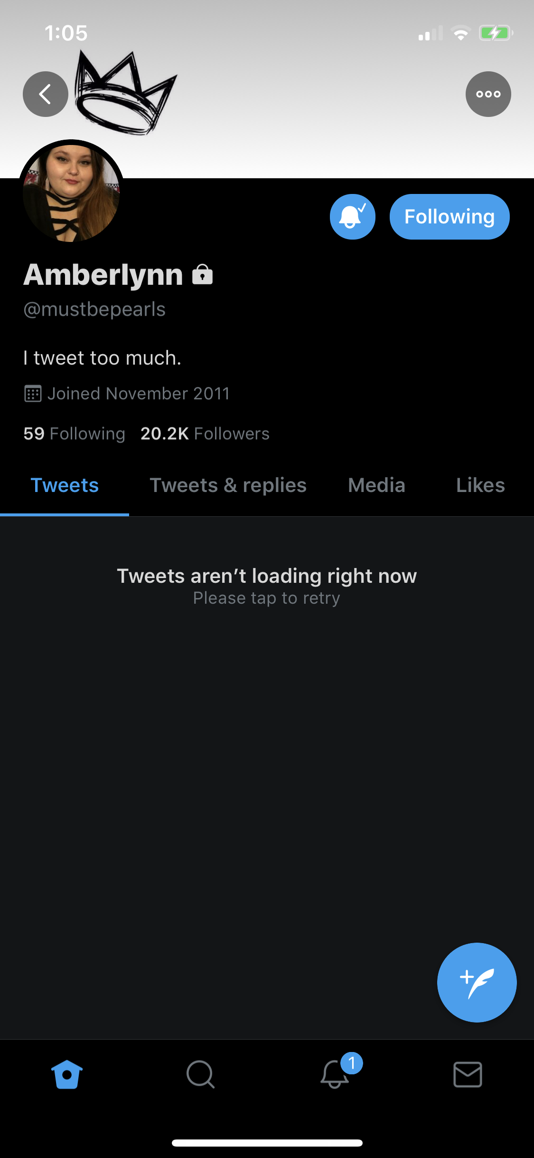
Task: Switch to Tweets & replies tab
Action: pos(228,486)
